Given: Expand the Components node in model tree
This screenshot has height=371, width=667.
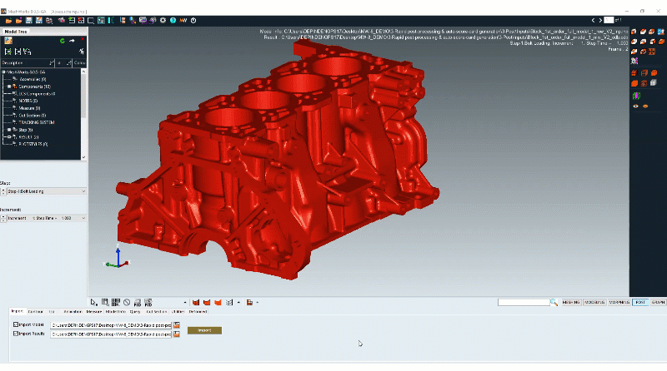Looking at the screenshot, I should pyautogui.click(x=8, y=87).
